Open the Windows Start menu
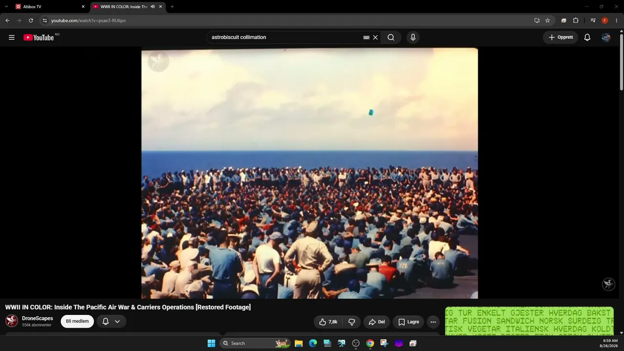The width and height of the screenshot is (624, 351). pyautogui.click(x=211, y=343)
